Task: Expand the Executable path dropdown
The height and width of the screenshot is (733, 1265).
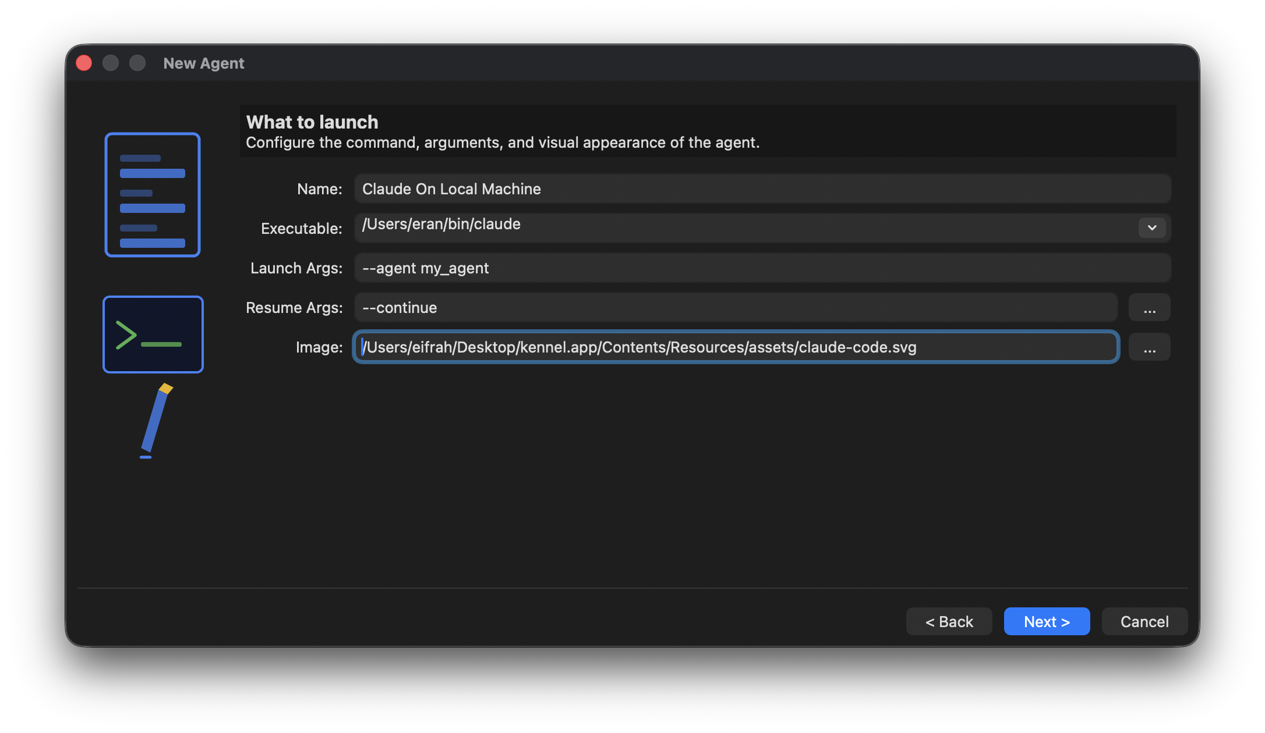Action: 1151,227
